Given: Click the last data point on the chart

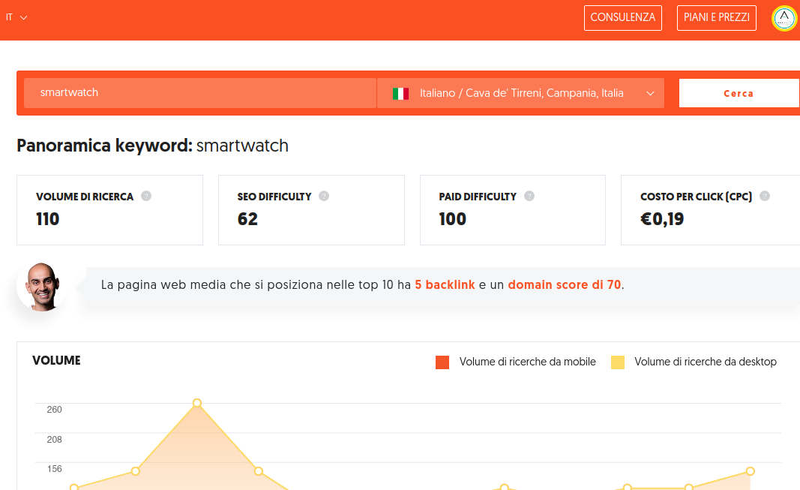Looking at the screenshot, I should click(x=750, y=471).
